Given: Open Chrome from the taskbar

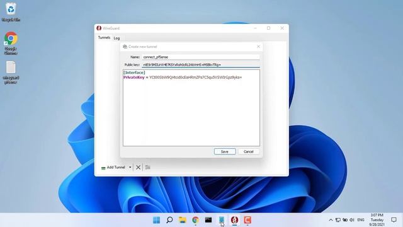Looking at the screenshot, I should click(195, 220).
